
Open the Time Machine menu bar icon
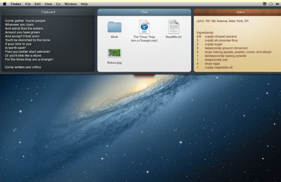(x=271, y=4)
